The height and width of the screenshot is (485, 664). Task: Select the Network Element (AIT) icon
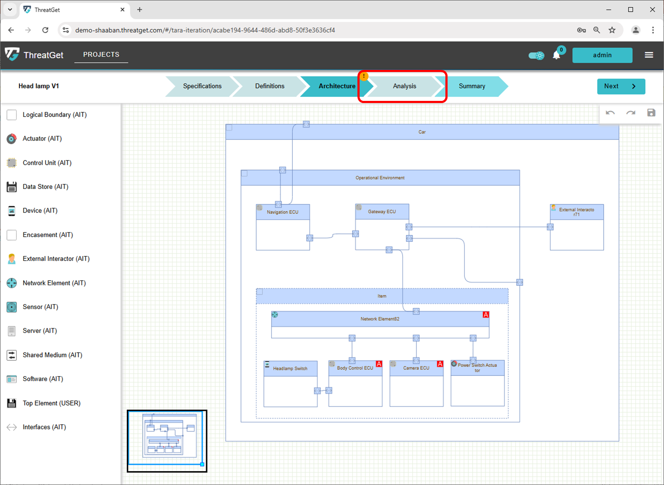(12, 283)
